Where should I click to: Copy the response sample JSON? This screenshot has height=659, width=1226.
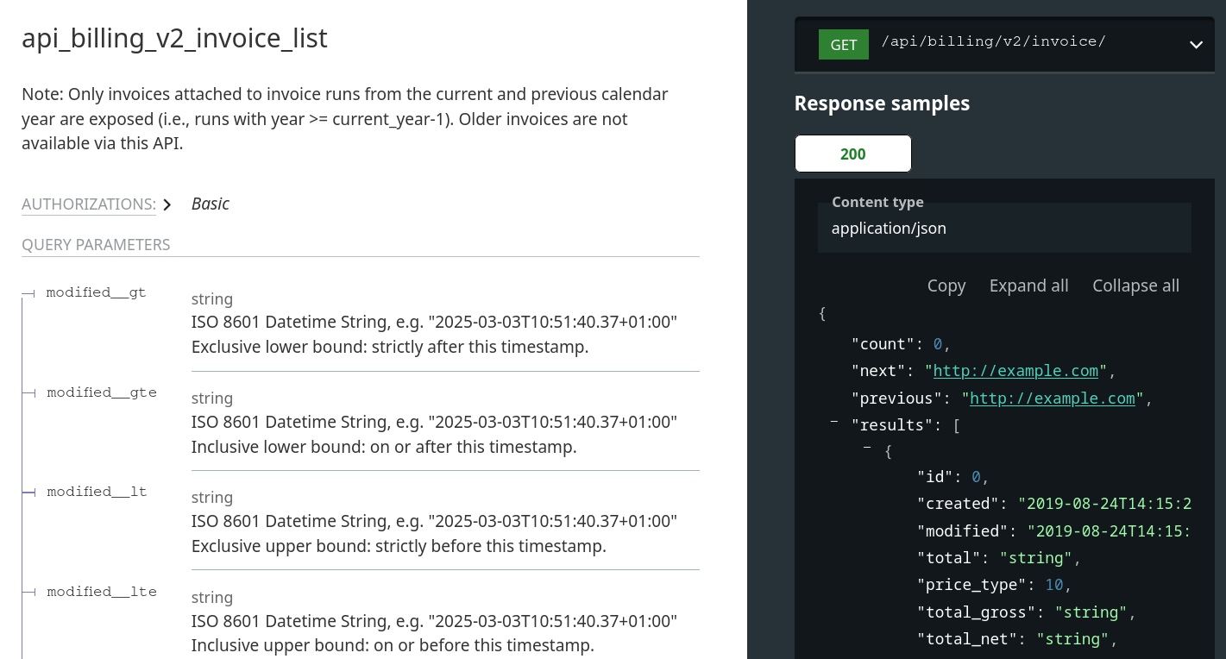(x=946, y=286)
